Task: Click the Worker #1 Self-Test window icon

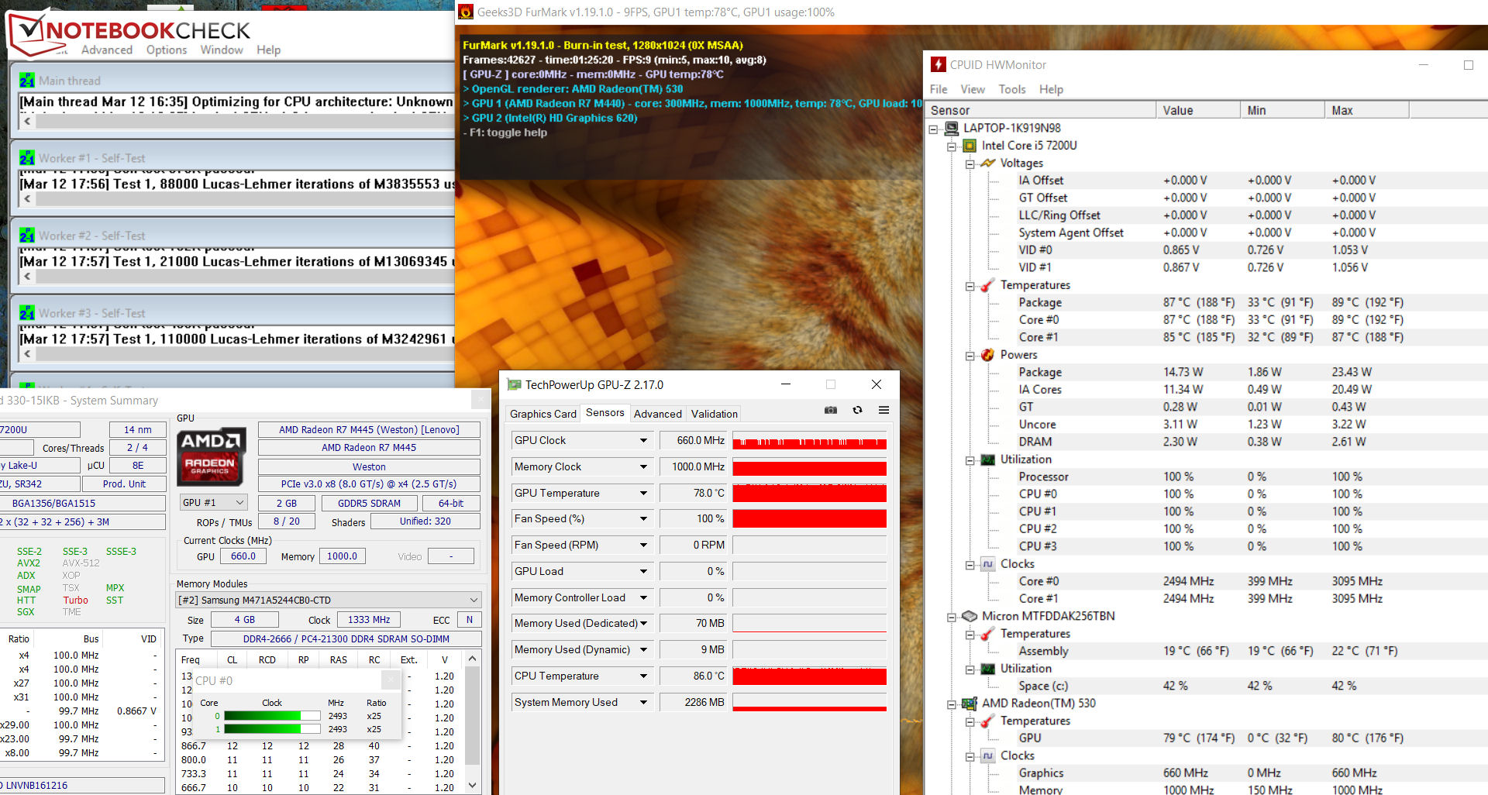Action: (x=27, y=157)
